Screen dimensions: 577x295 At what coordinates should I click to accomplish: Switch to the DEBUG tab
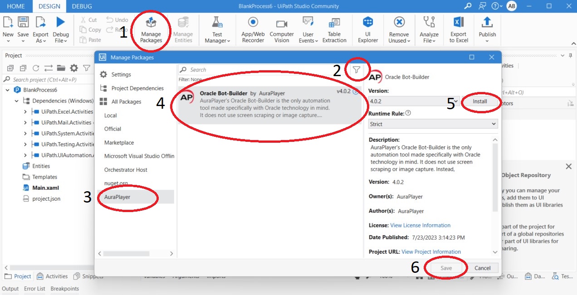82,6
